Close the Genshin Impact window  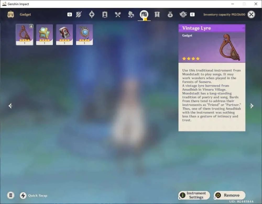pyautogui.click(x=256, y=4)
